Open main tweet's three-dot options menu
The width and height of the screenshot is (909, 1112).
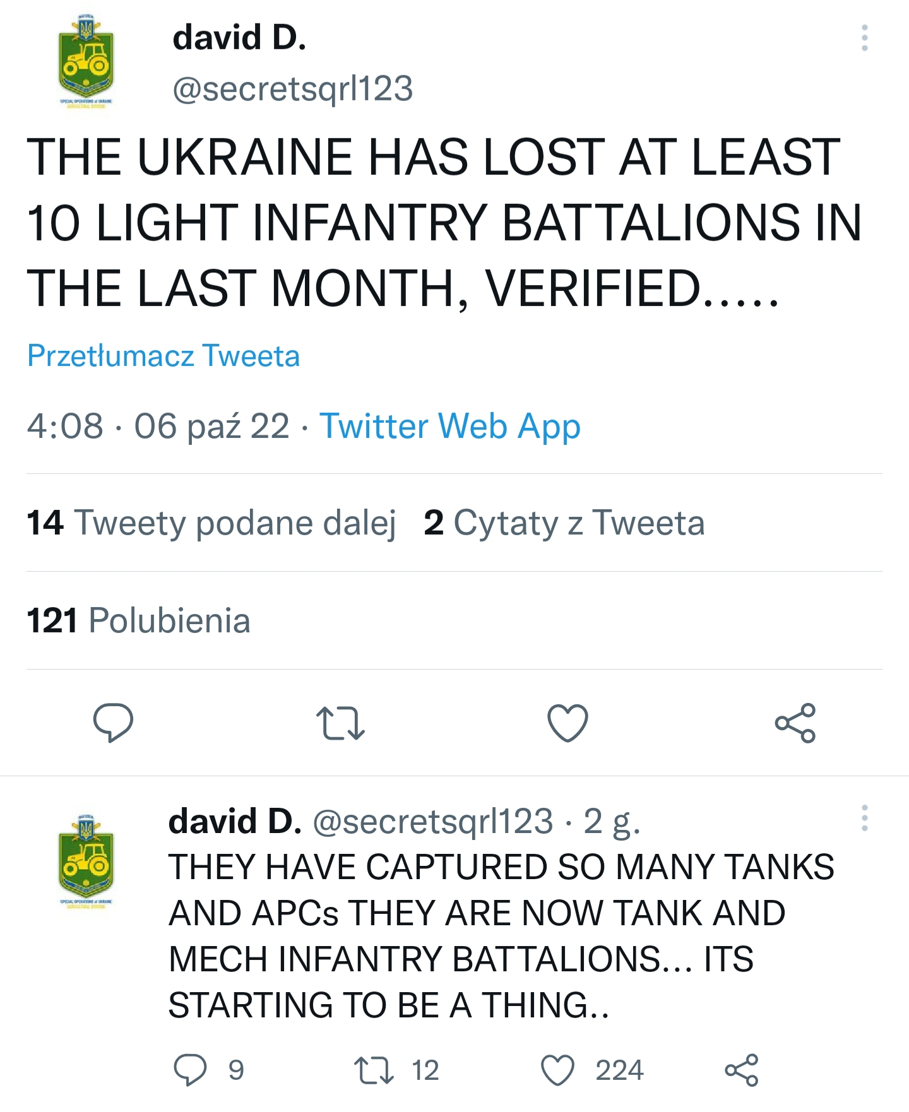864,38
